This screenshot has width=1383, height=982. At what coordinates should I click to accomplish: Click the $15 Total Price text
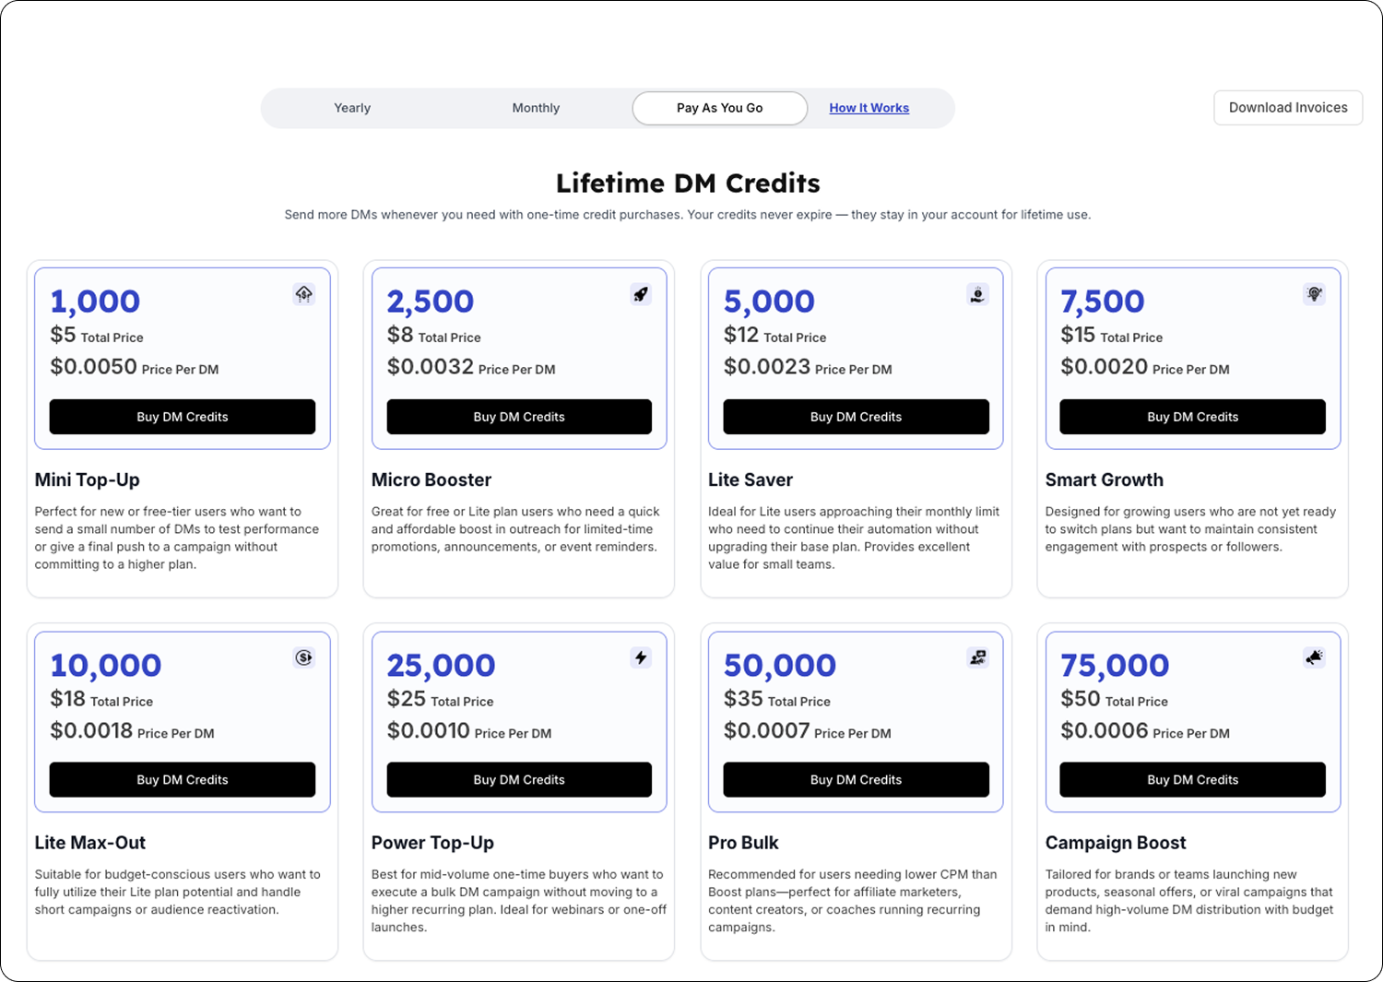pyautogui.click(x=1112, y=336)
